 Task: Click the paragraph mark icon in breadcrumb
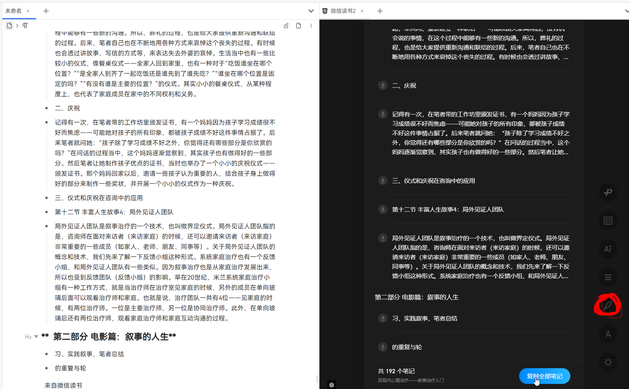tap(25, 26)
